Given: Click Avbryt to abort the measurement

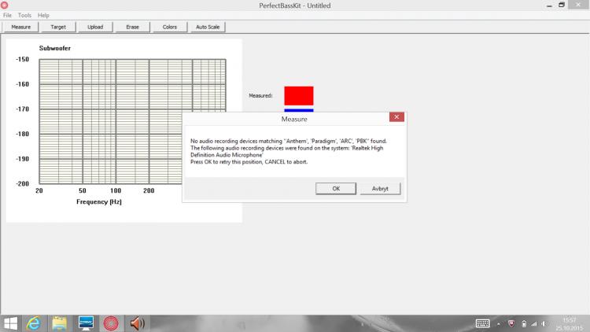Looking at the screenshot, I should [x=380, y=189].
